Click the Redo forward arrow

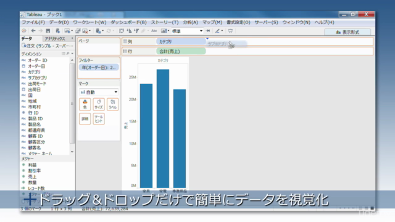click(x=40, y=31)
